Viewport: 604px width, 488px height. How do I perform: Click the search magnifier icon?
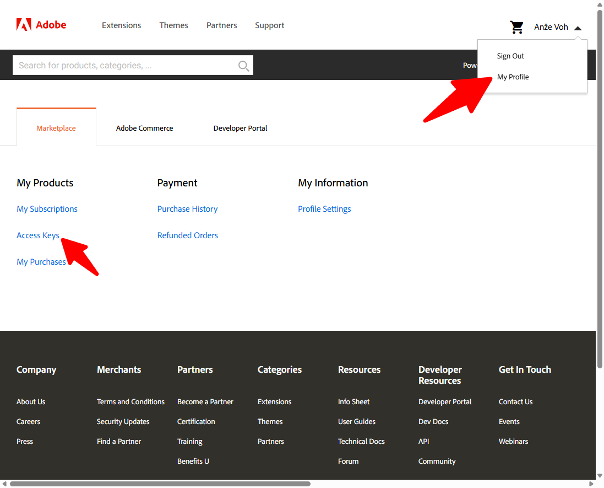click(243, 65)
